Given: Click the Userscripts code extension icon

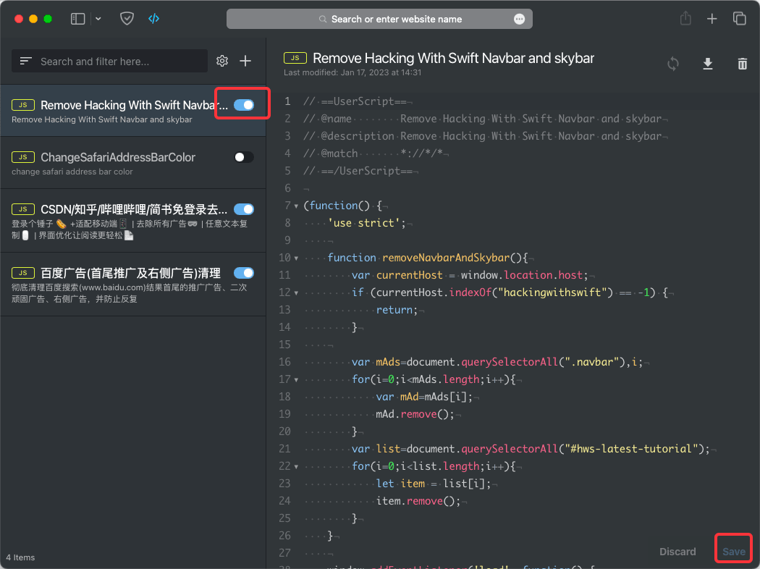Looking at the screenshot, I should click(x=153, y=19).
